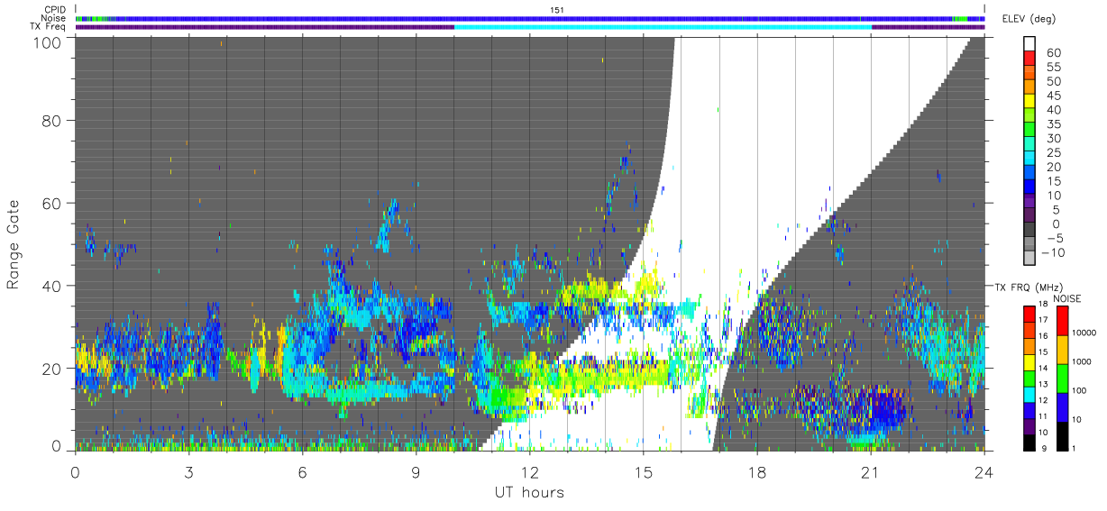Click the '12' tick label on the UT hours axis
This screenshot has height=511, width=1107.
pos(529,471)
